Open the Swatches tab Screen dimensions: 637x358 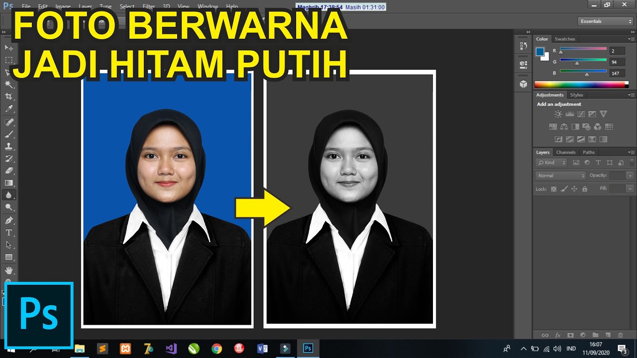[565, 39]
